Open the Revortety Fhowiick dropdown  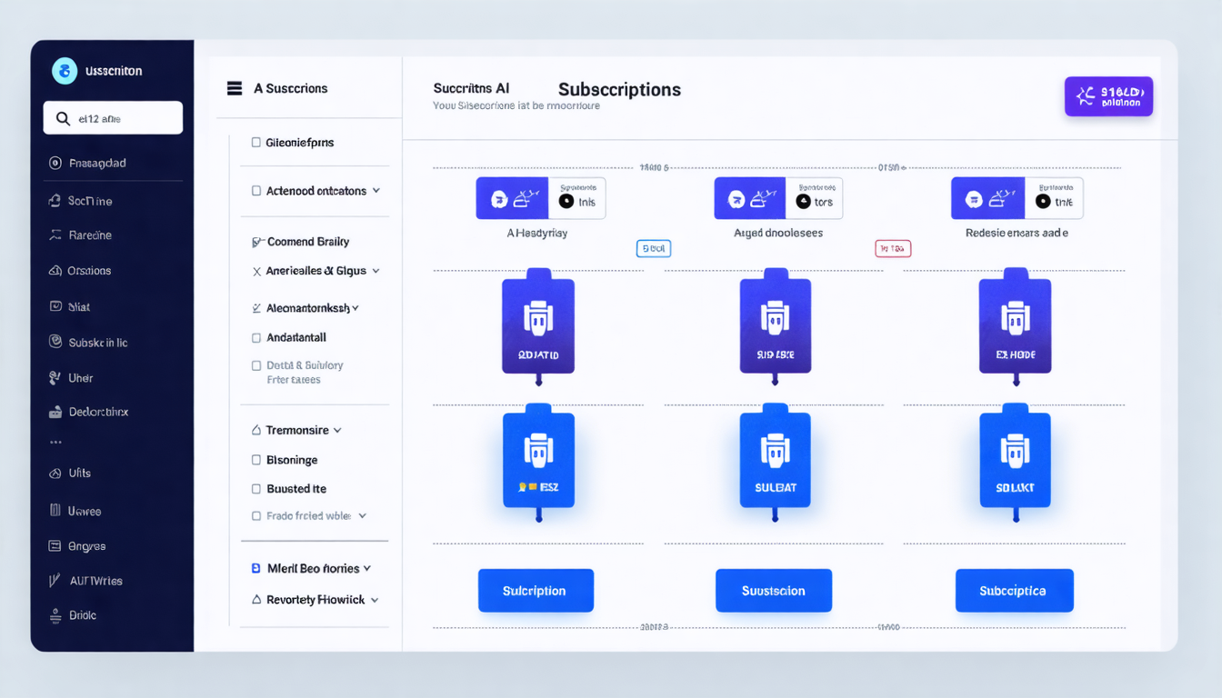374,600
